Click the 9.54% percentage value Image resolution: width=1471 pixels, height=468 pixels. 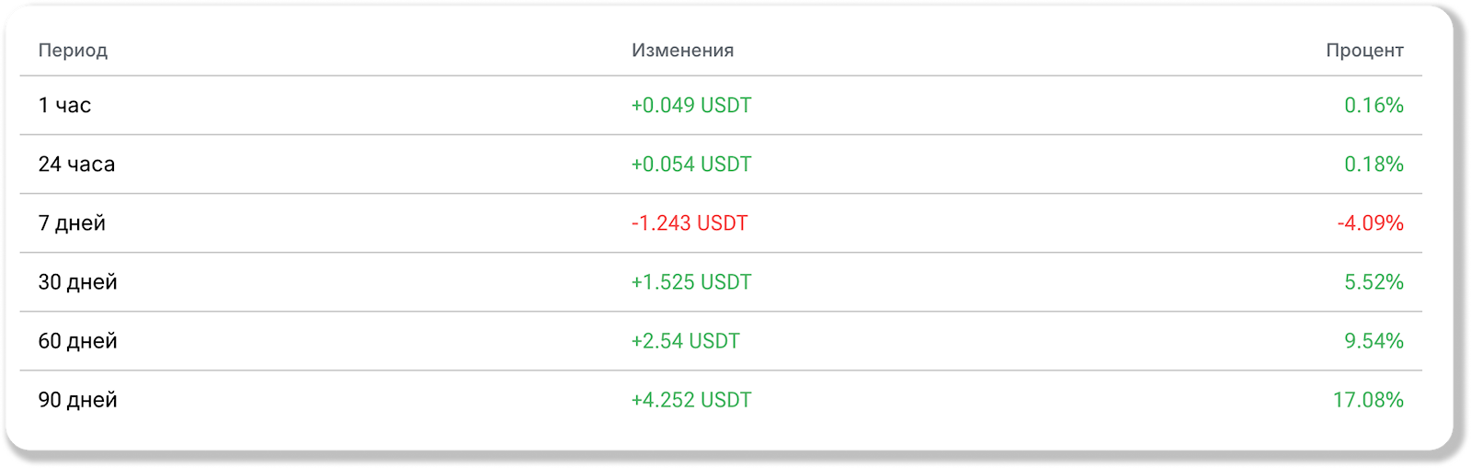[1374, 341]
